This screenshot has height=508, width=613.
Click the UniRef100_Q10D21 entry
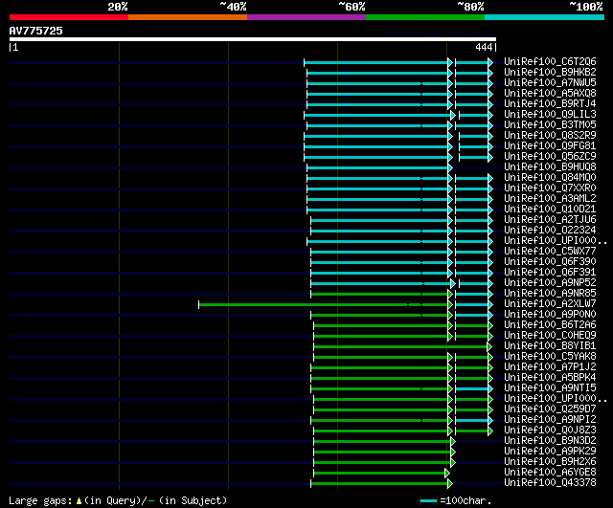coord(550,210)
